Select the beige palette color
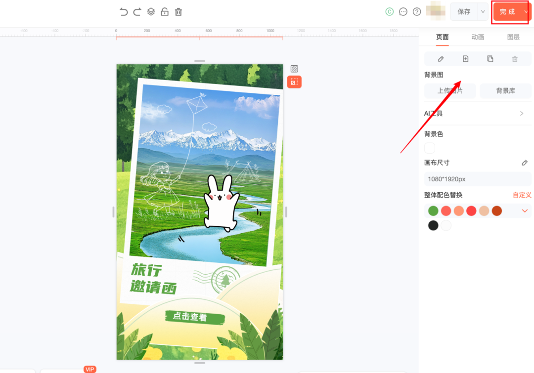Image resolution: width=534 pixels, height=373 pixels. coord(484,211)
